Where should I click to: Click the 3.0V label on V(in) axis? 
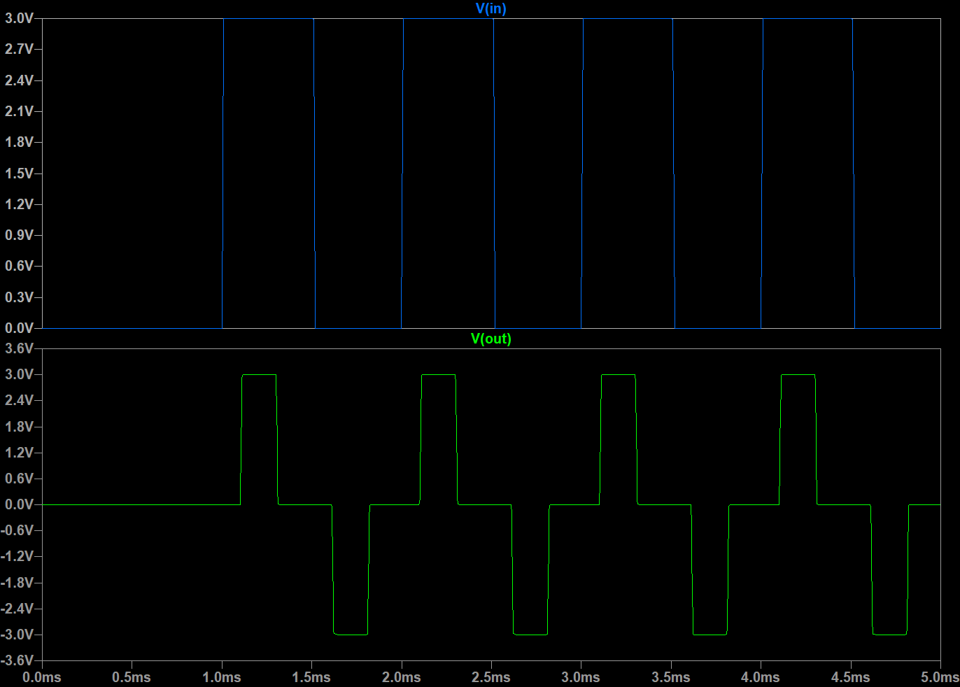pyautogui.click(x=19, y=18)
